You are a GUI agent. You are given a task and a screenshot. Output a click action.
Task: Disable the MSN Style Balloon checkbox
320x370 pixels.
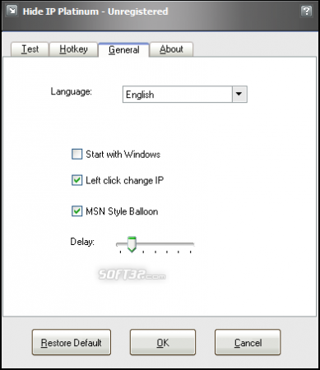click(x=77, y=211)
